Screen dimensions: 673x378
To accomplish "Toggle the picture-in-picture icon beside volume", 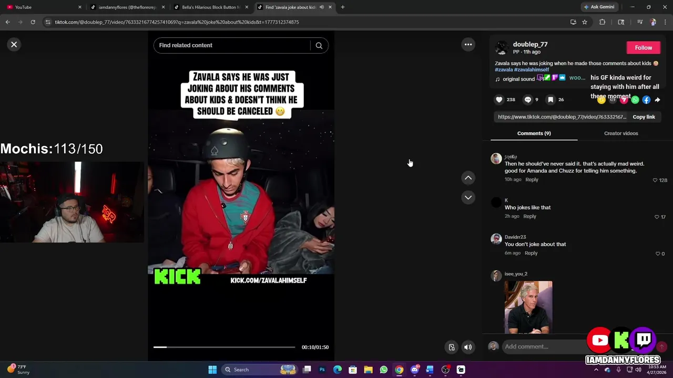I will (x=451, y=347).
